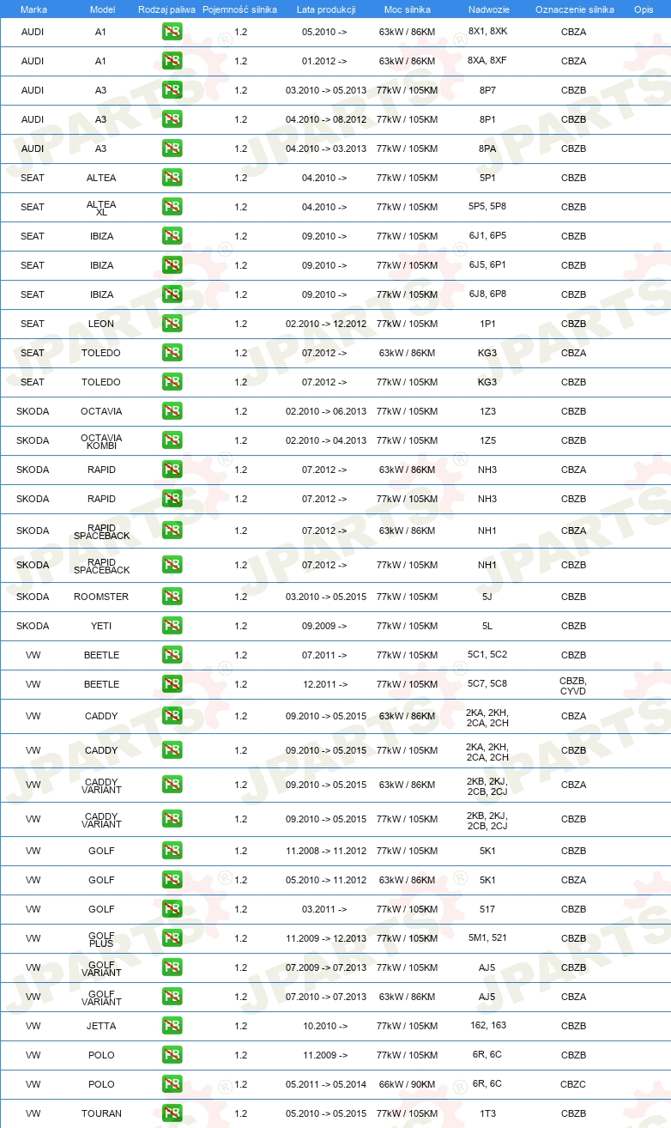
Task: Click production date 12.2011 ->
Action: click(324, 684)
